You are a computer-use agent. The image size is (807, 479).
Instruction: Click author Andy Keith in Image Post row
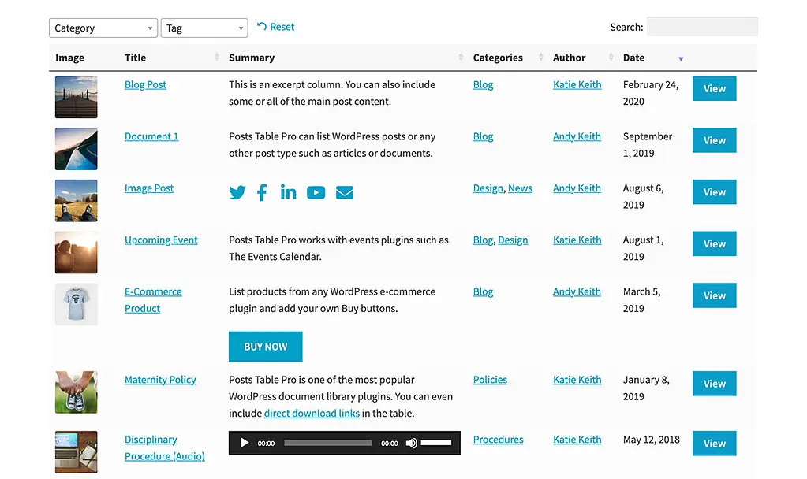(x=577, y=188)
